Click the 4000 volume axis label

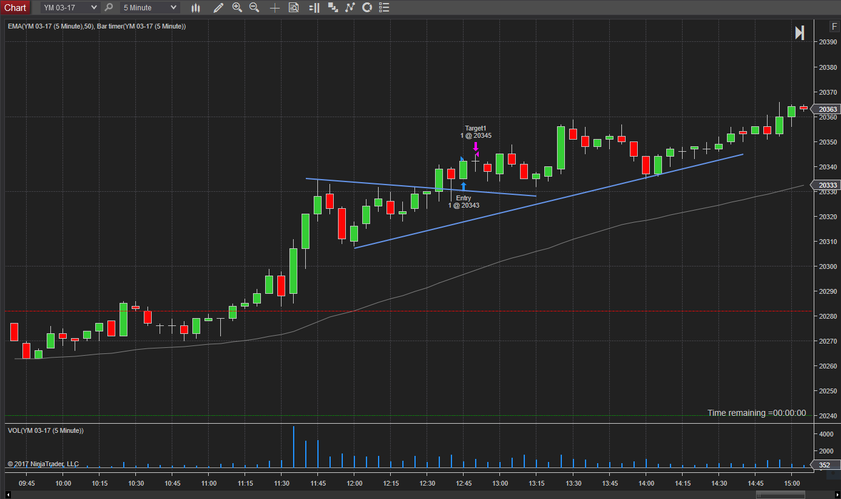click(x=826, y=435)
